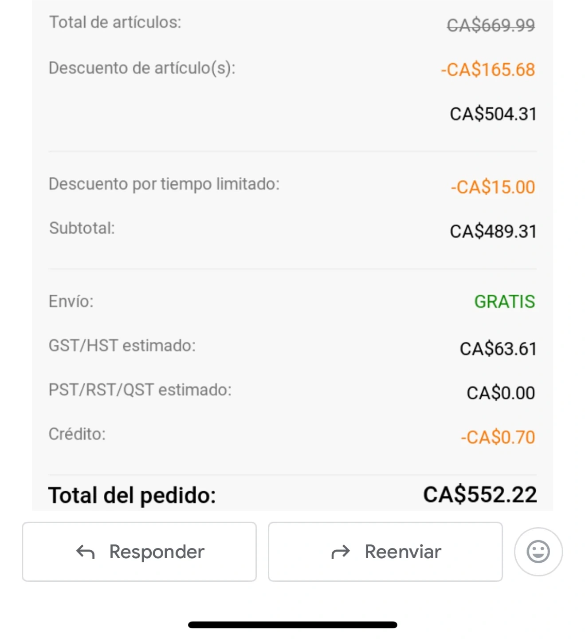This screenshot has width=585, height=639.
Task: Open the emoji reaction picker
Action: pos(538,552)
